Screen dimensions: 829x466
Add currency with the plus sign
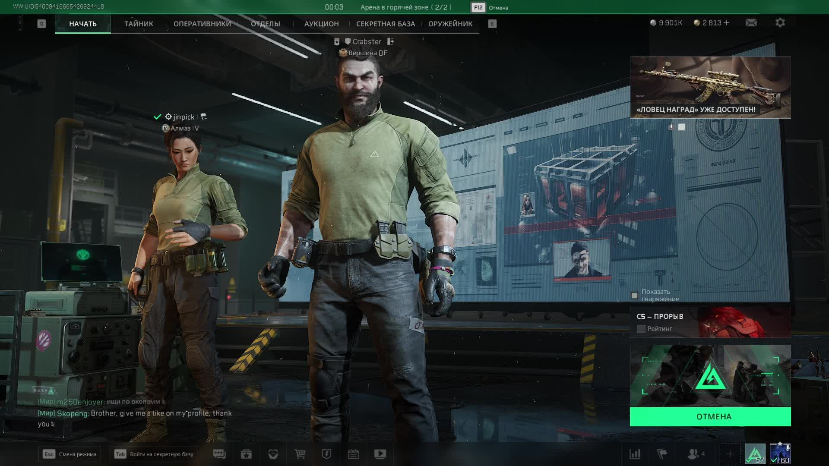point(726,22)
